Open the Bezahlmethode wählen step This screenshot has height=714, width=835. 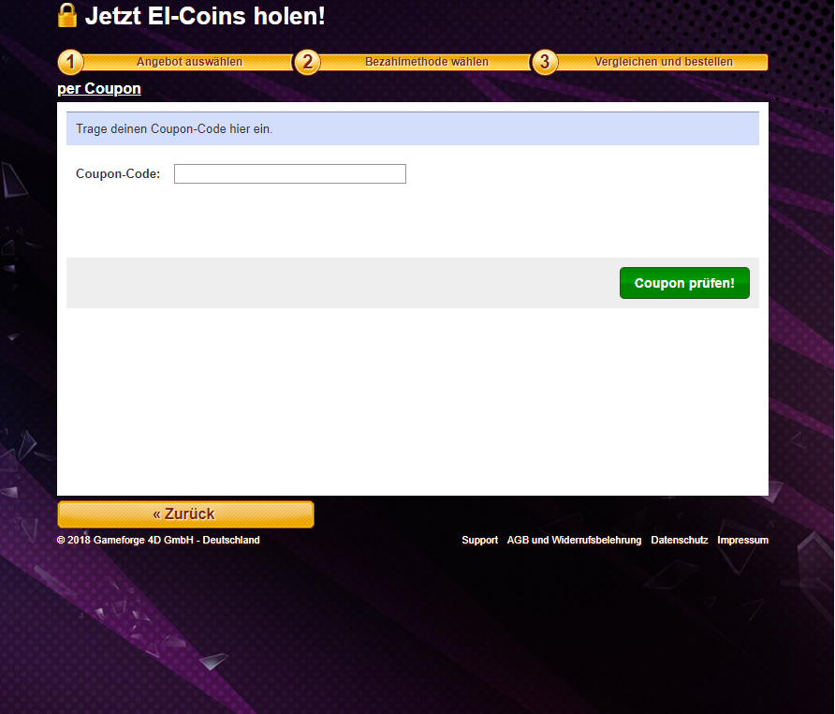tap(427, 62)
